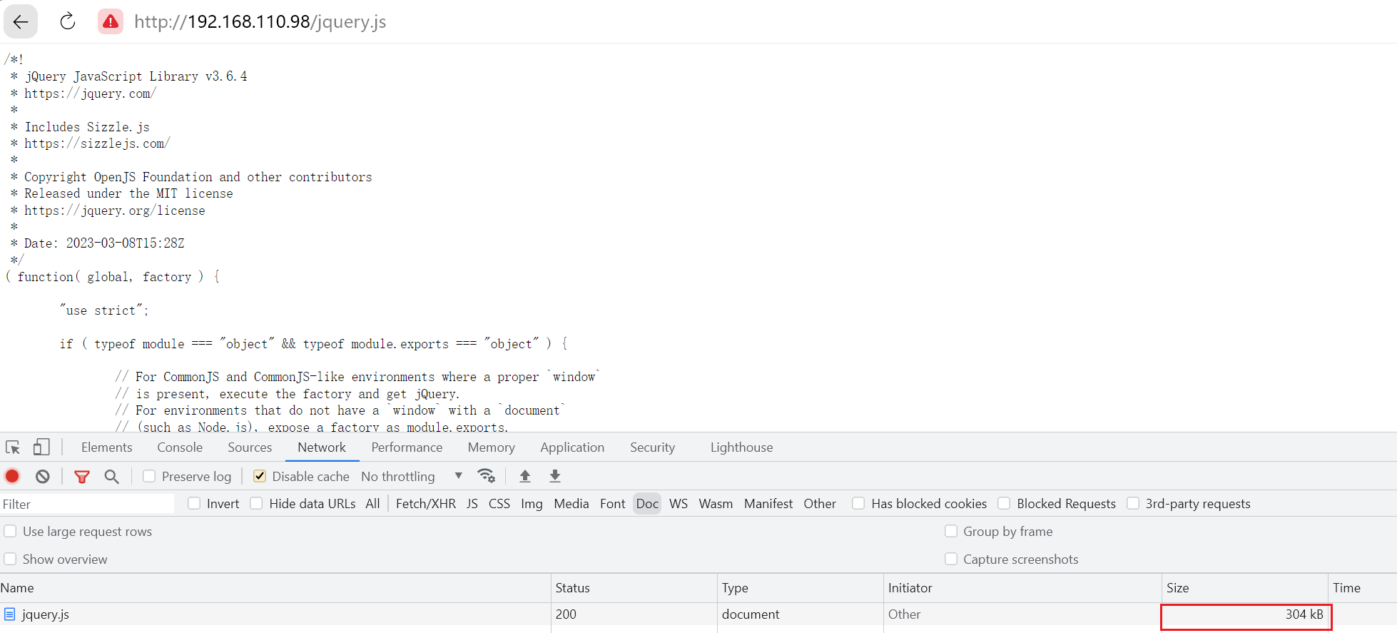1397x633 pixels.
Task: Uncheck Disable cache checkbox
Action: 260,476
